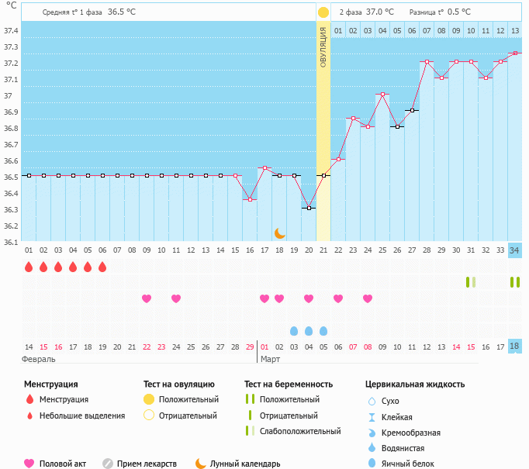
Task: Click the highlighted cycle day 34 cell
Action: click(x=514, y=250)
